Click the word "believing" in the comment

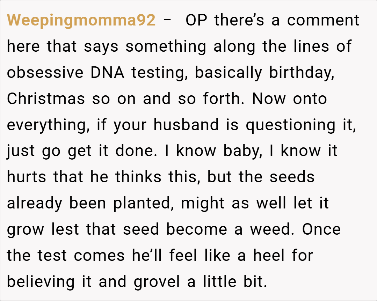(41, 282)
